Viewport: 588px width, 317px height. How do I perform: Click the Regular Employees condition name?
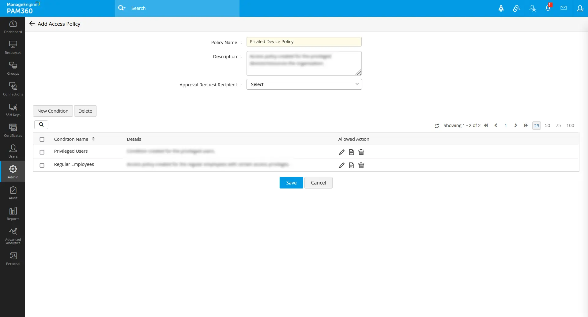[74, 164]
